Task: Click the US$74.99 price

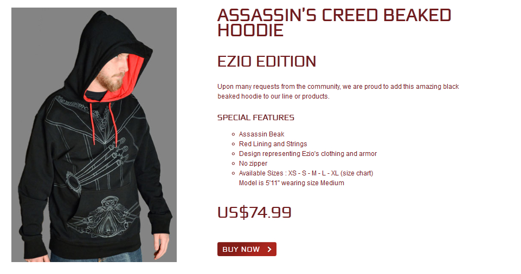Action: [254, 212]
